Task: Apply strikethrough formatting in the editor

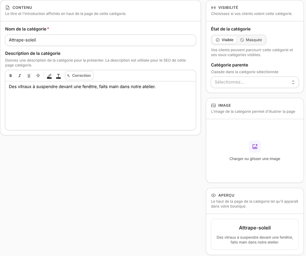Action: (38, 76)
